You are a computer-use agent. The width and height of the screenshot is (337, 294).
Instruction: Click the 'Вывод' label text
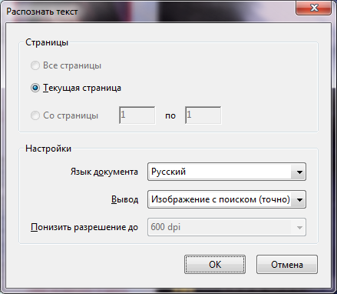tap(125, 199)
